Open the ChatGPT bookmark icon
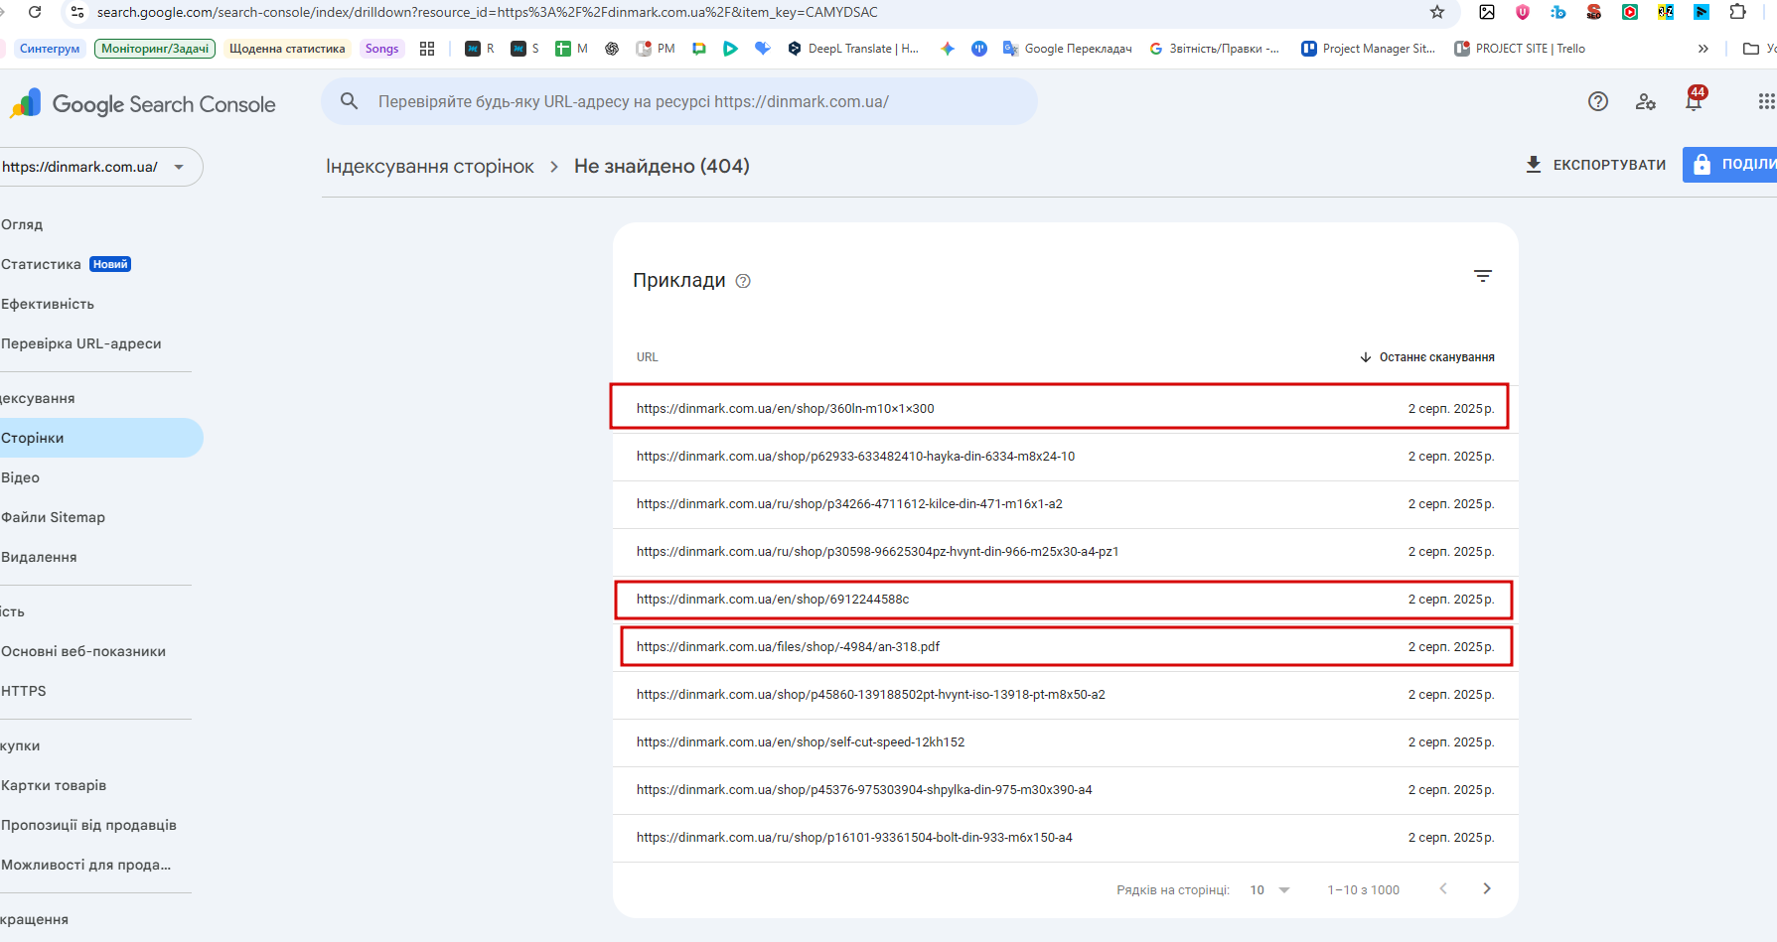The width and height of the screenshot is (1777, 942). [612, 49]
